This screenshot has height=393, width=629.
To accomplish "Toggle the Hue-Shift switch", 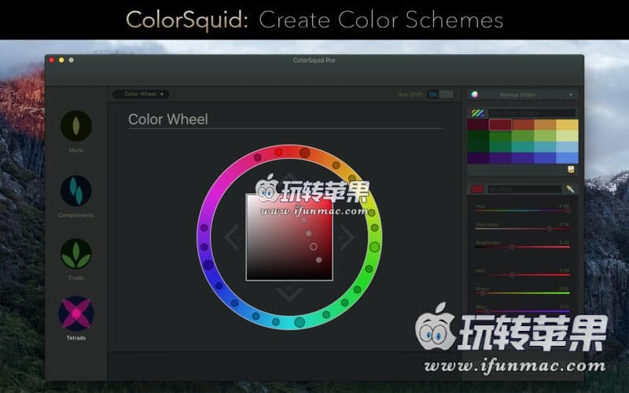I will tap(440, 94).
